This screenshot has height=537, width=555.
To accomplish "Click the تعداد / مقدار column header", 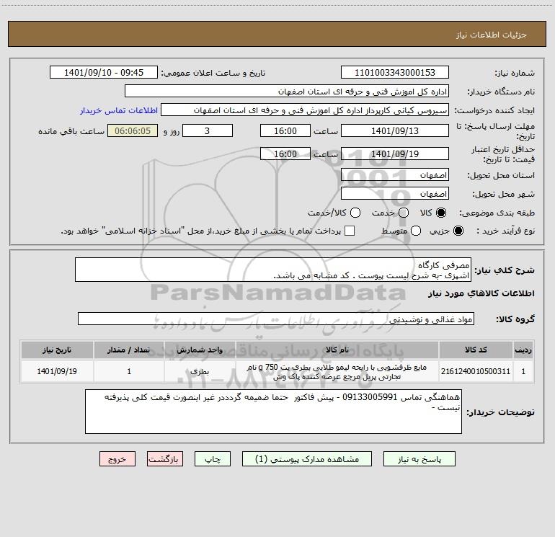I will point(129,350).
